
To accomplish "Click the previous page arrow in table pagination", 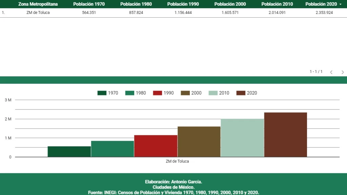I will [x=331, y=72].
